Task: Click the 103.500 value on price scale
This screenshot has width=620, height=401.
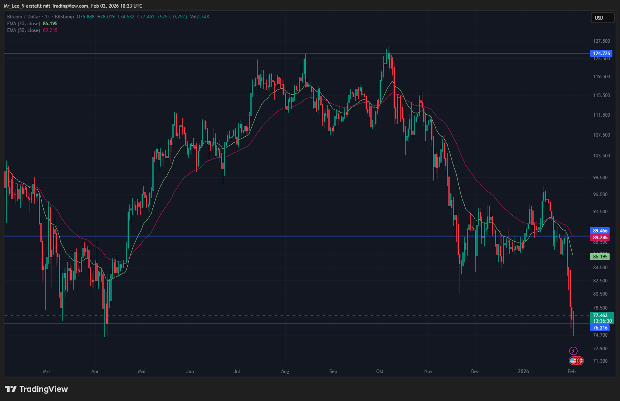Action: pyautogui.click(x=601, y=156)
